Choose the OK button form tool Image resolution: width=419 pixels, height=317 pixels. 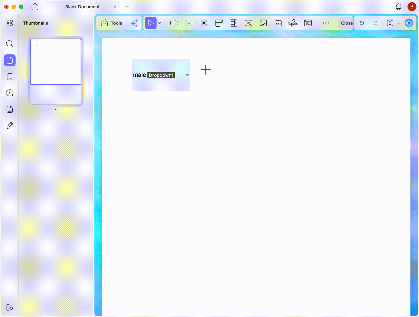tap(249, 23)
